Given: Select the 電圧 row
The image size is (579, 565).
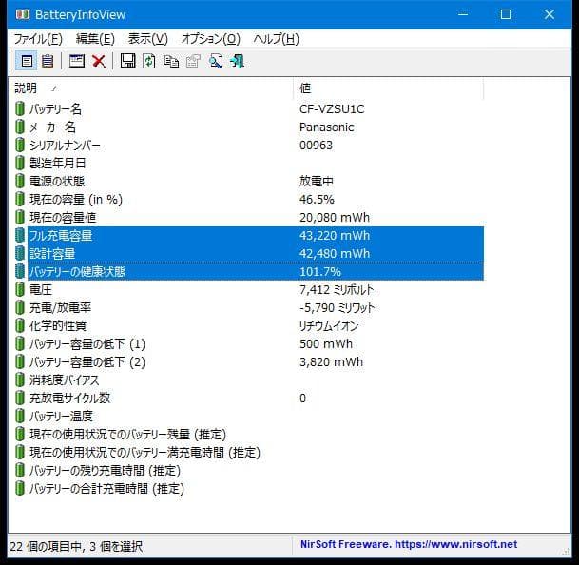Looking at the screenshot, I should point(249,290).
